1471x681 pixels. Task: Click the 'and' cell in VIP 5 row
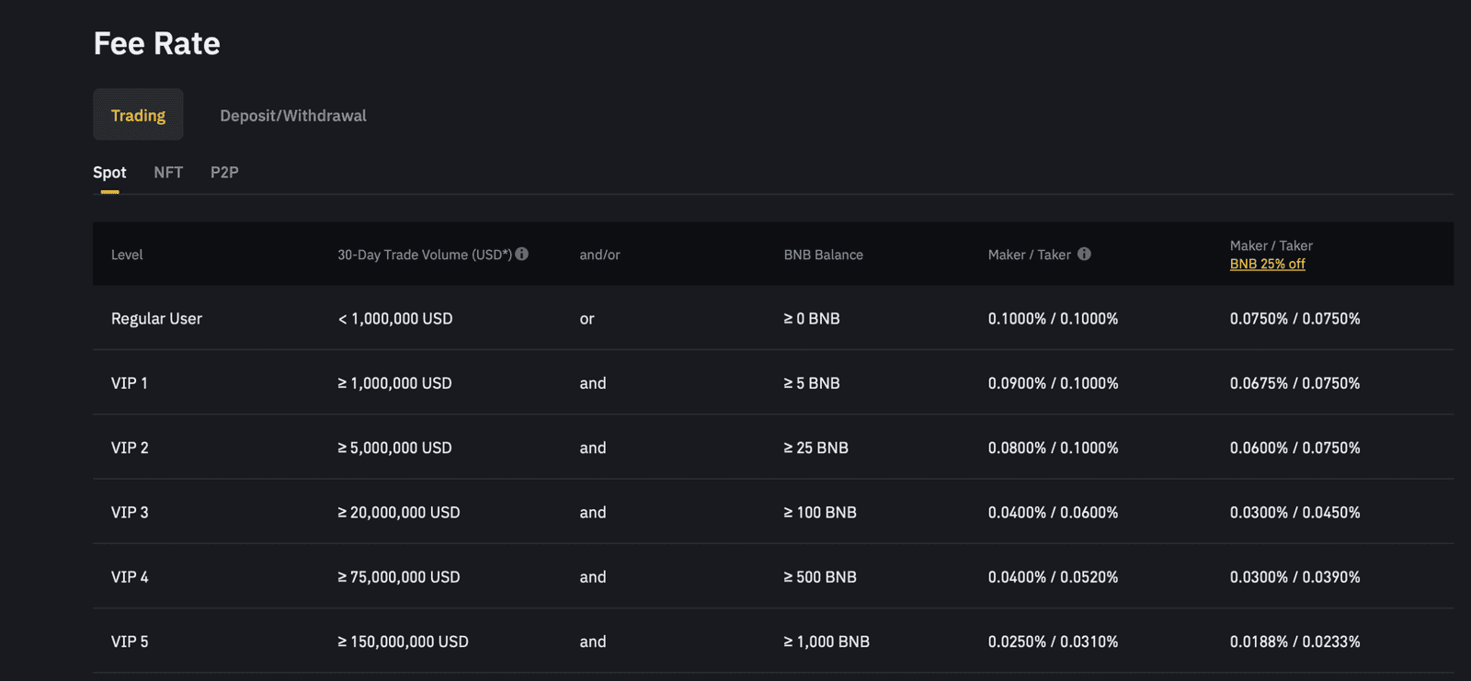click(593, 641)
